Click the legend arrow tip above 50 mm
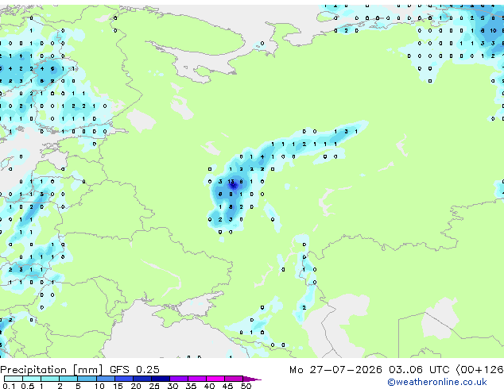 (254, 379)
